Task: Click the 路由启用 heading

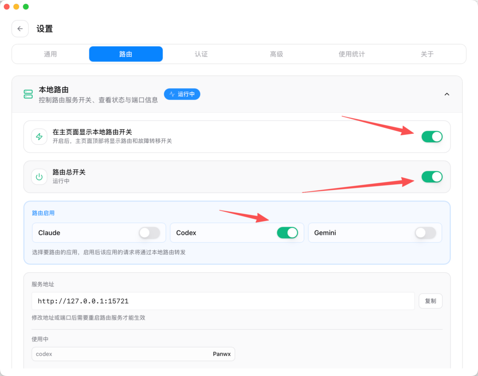Action: point(43,213)
